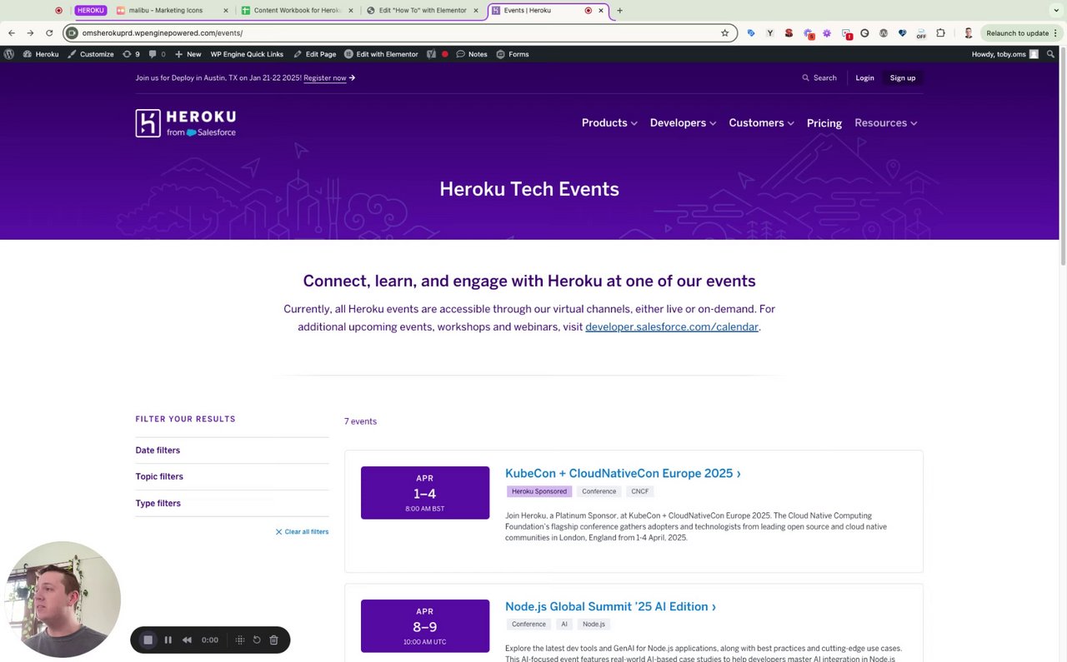The image size is (1067, 662).
Task: Expand Date filters
Action: coord(232,450)
